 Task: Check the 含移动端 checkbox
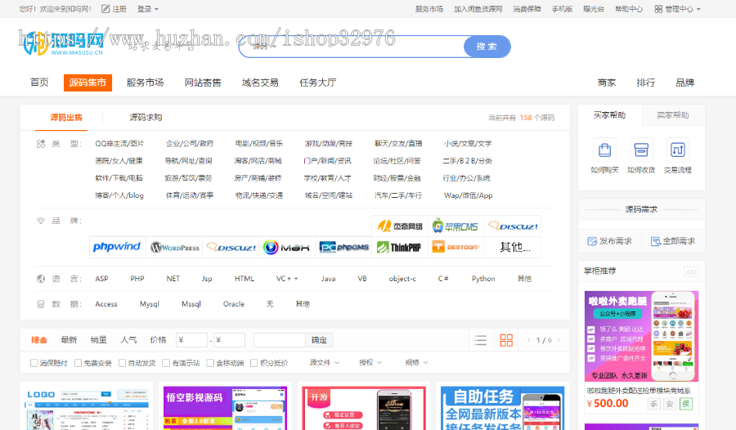tap(210, 363)
